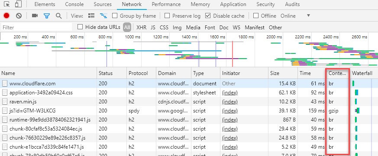Sort by the Initiator column header

pyautogui.click(x=244, y=73)
